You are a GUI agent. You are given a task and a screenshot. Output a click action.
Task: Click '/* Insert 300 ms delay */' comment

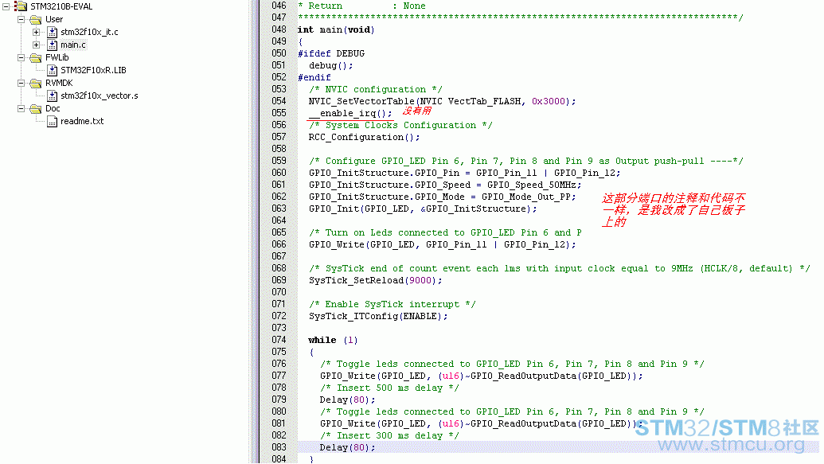point(389,435)
